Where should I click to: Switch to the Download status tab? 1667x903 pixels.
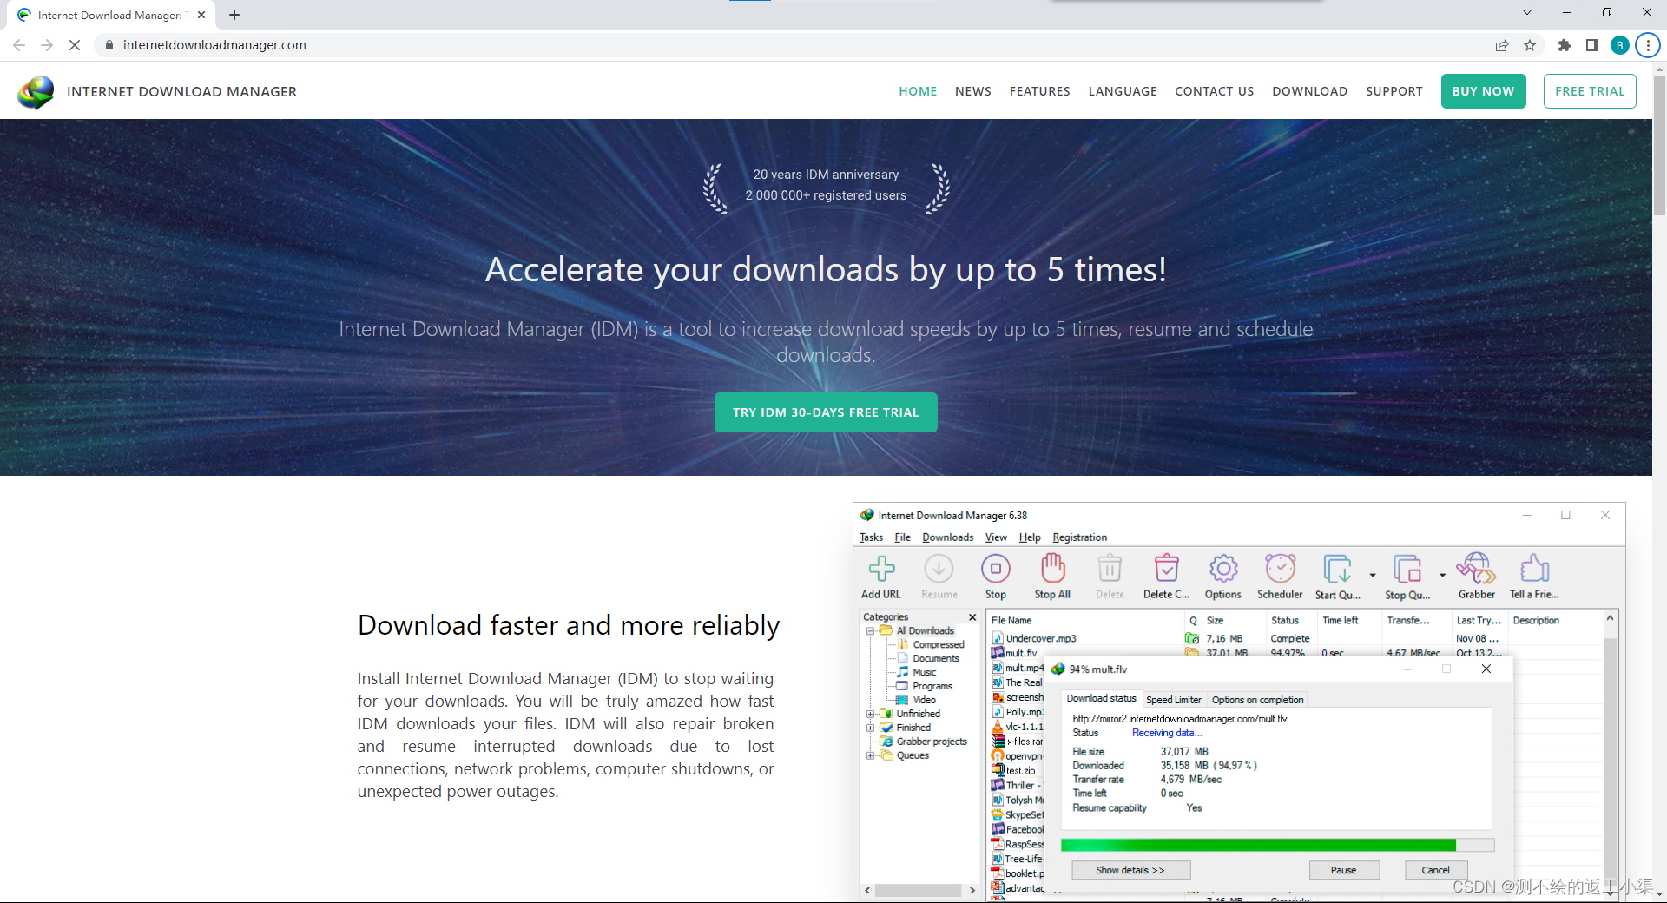pyautogui.click(x=1101, y=699)
